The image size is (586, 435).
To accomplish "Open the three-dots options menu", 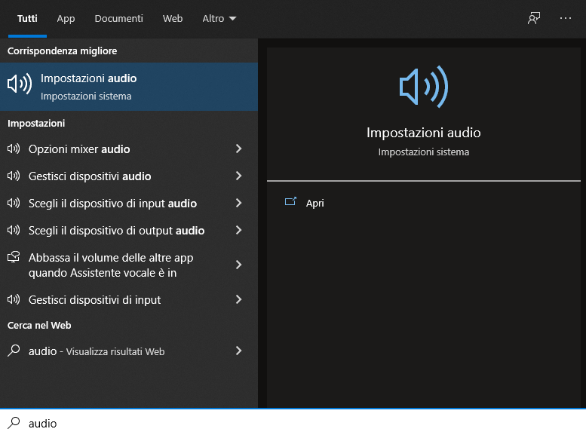I will [566, 18].
